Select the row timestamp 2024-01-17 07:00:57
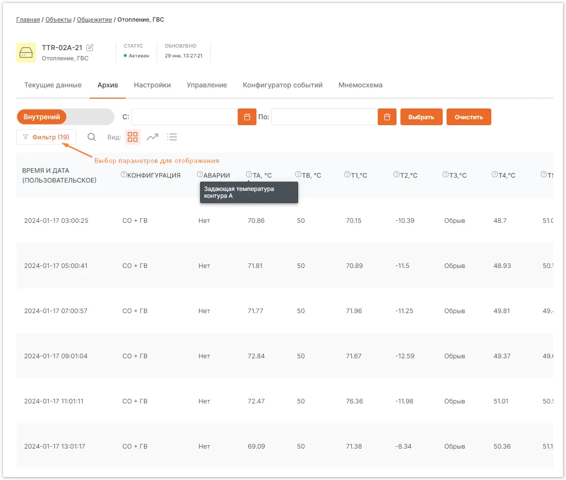The height and width of the screenshot is (480, 566). click(56, 311)
